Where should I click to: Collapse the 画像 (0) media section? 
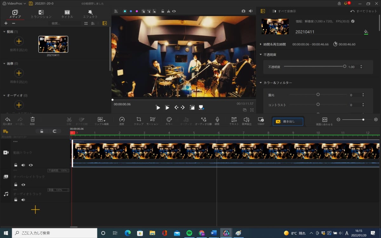4,63
